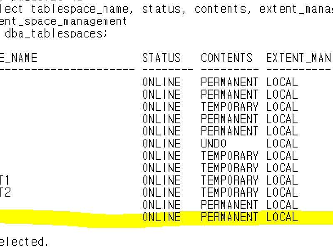This screenshot has width=333, height=250.
Task: Click the "ent_space_management" query text
Action: (63, 22)
